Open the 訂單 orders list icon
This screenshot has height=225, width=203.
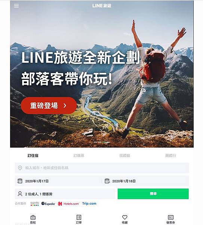click(x=79, y=217)
